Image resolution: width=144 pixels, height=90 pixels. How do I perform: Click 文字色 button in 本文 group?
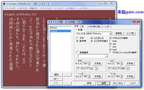97,63
